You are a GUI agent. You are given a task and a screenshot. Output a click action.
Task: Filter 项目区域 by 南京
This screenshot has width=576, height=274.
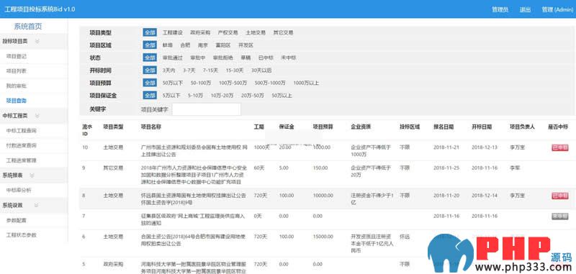(x=203, y=45)
